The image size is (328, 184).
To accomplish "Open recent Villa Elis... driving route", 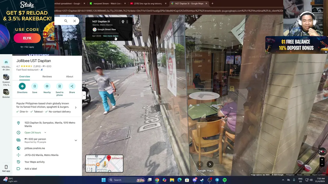I will 6,65.
